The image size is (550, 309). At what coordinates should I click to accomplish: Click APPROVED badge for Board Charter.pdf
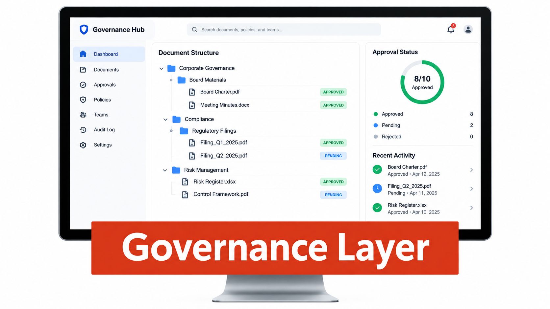[x=333, y=92]
